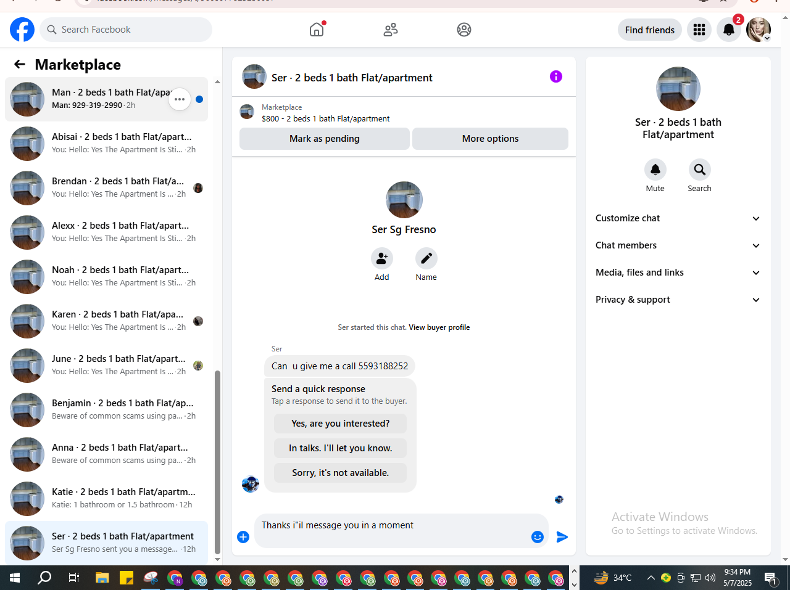The image size is (790, 590).
Task: Expand Media, files and links section
Action: click(x=678, y=272)
